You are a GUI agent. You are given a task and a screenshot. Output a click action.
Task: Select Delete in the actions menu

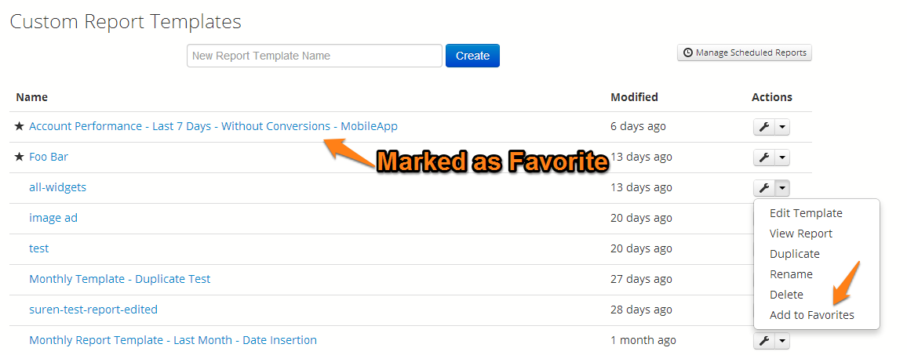786,295
